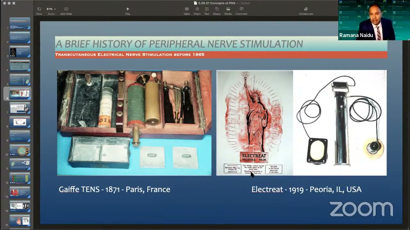410x230 pixels.
Task: Click the subtitle 'Transcutaneous Electrical Nerve Stimulation before 1965'
Action: pos(130,55)
